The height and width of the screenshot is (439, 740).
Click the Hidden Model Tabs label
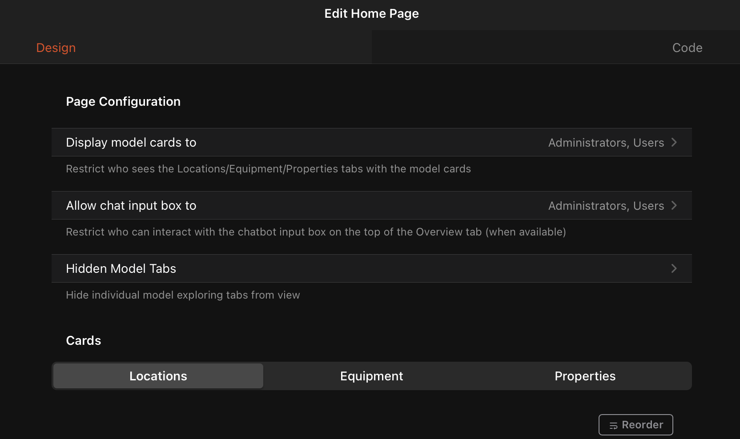pyautogui.click(x=121, y=268)
